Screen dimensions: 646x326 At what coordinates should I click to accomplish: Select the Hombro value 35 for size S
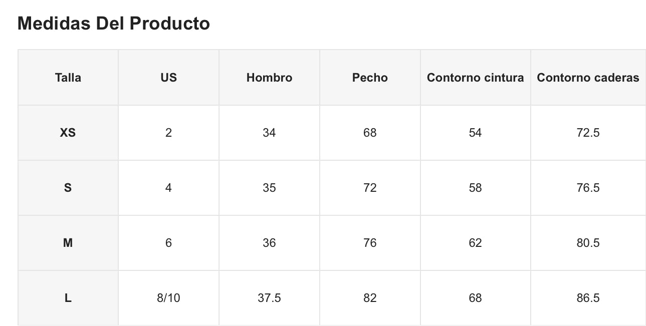pos(269,188)
